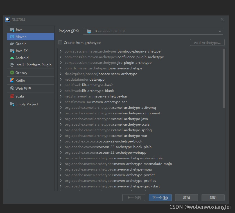Select Maven project type
This screenshot has height=213, width=235.
pos(31,37)
